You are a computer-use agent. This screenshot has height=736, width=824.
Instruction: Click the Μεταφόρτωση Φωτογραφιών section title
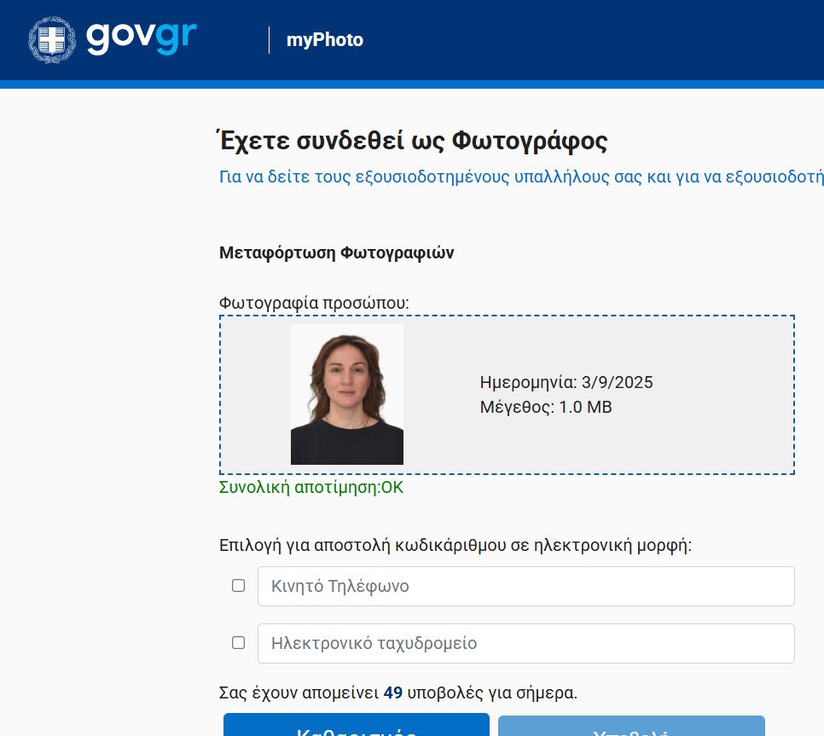[x=336, y=253]
